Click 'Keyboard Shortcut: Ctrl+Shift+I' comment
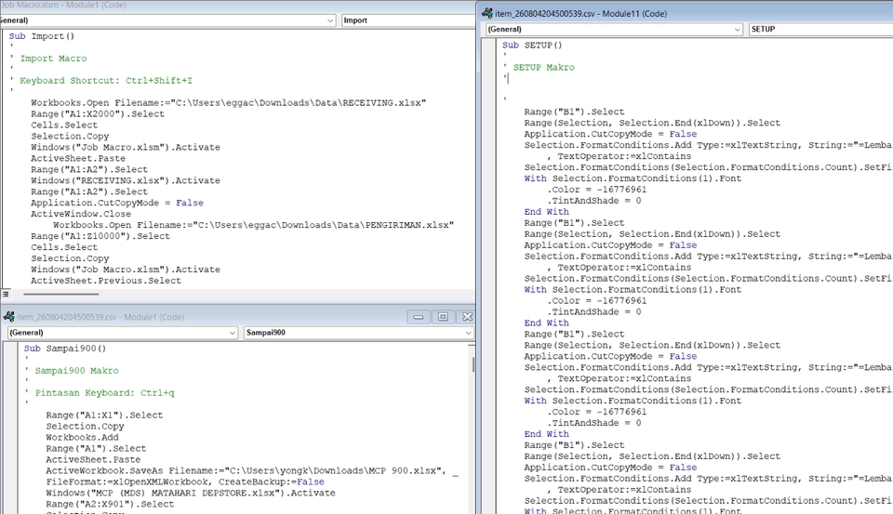This screenshot has height=514, width=893. [106, 80]
